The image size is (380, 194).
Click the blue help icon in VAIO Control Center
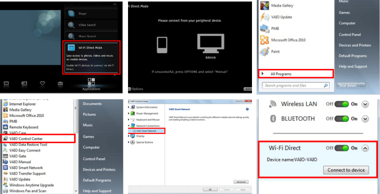pos(247,109)
